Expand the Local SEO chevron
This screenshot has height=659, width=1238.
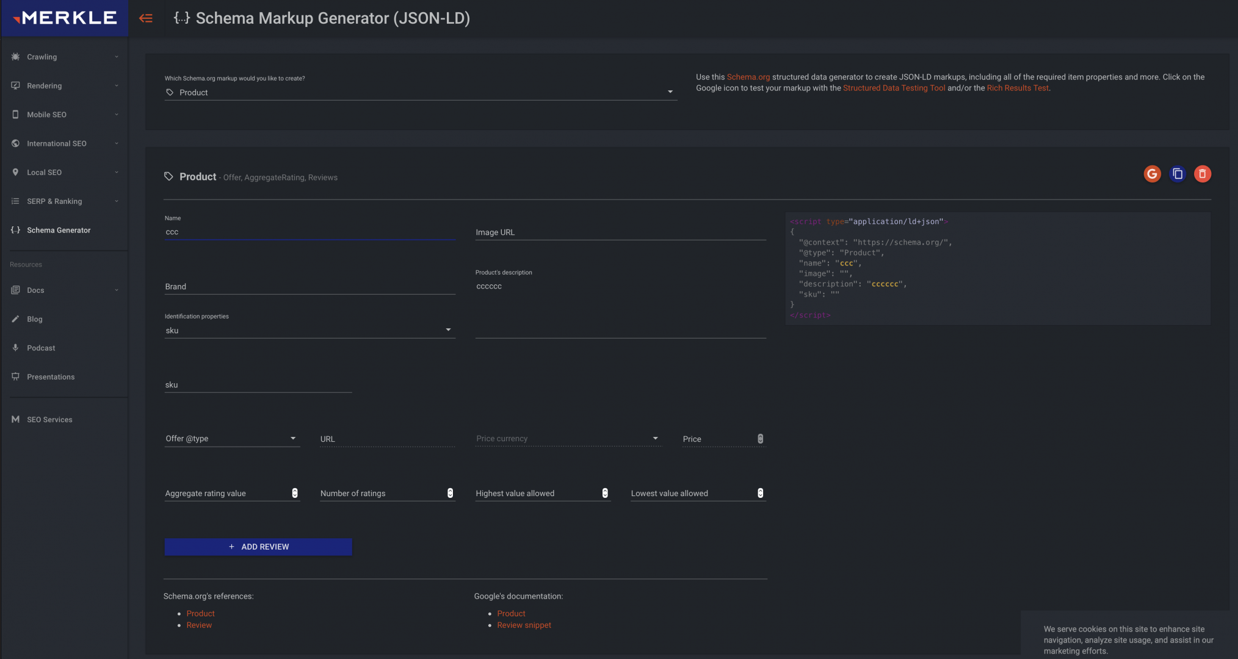pos(117,172)
